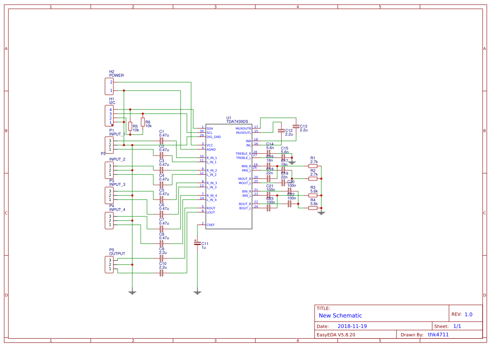This screenshot has height=347, width=491.
Task: Select the ground symbol below R4
Action: [x=321, y=213]
